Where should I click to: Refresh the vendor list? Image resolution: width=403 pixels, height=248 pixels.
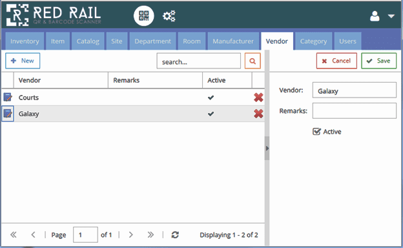pyautogui.click(x=175, y=234)
